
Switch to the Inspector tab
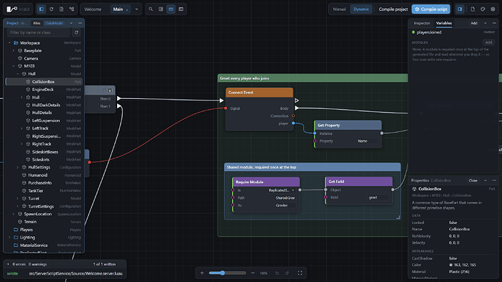point(422,23)
